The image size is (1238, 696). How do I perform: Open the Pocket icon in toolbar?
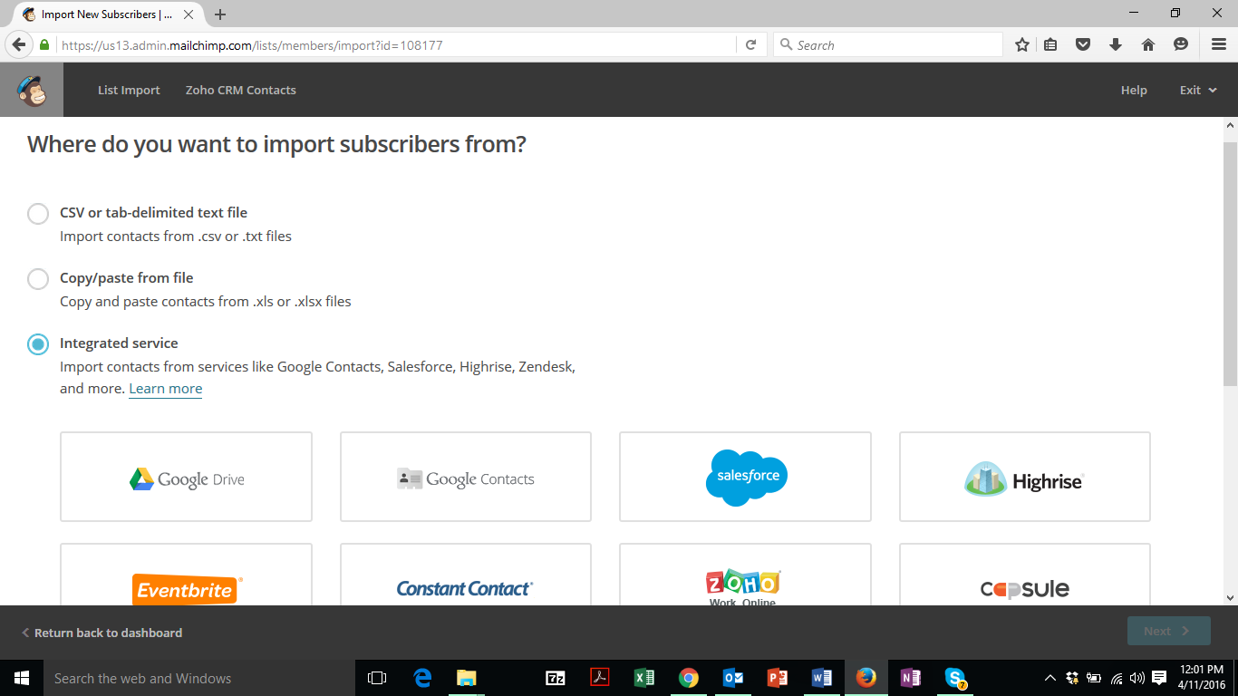1083,44
